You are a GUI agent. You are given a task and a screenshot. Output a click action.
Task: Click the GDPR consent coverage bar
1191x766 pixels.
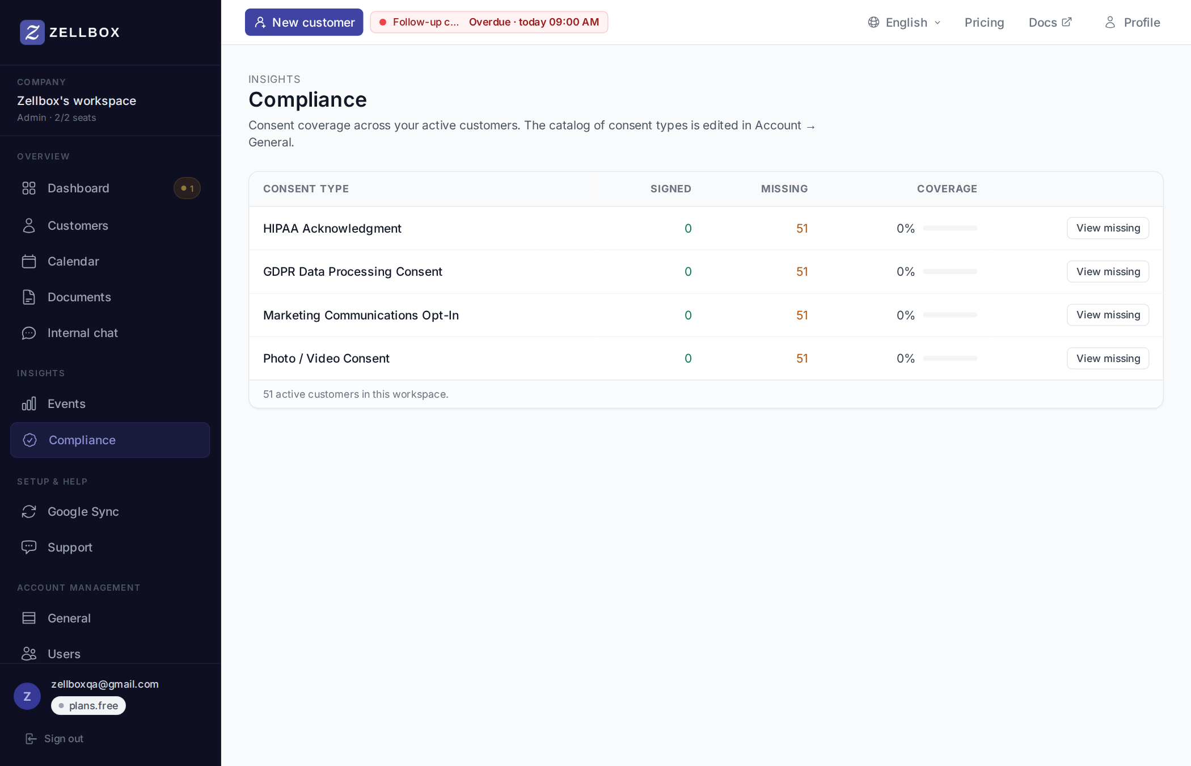(950, 272)
